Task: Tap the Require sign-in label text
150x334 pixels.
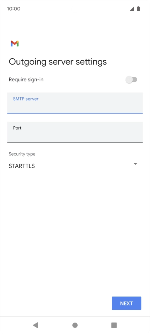Action: (26, 80)
